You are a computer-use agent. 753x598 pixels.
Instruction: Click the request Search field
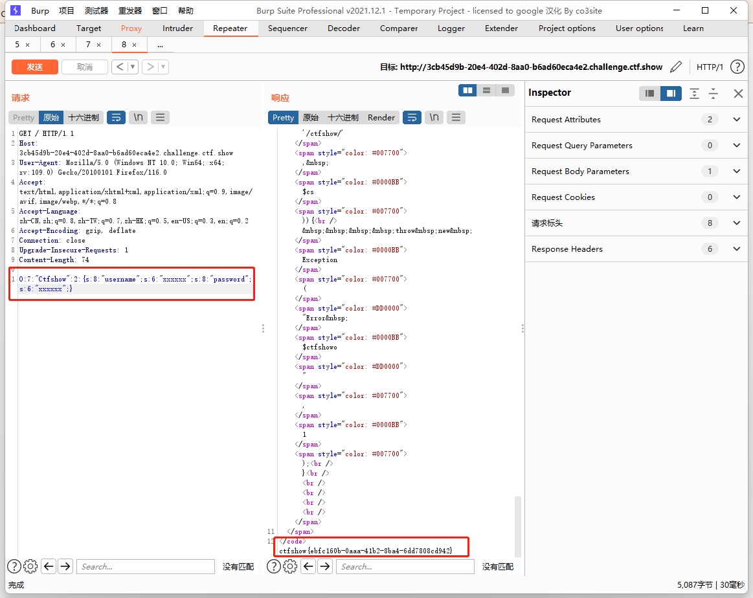pyautogui.click(x=146, y=566)
